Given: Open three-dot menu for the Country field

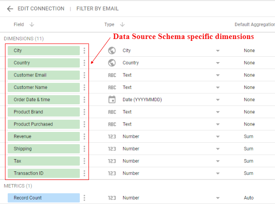Looking at the screenshot, I should point(84,63).
